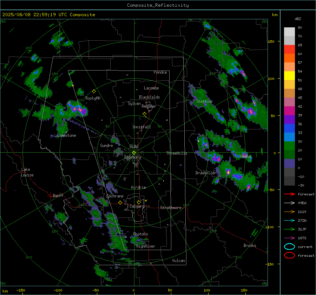The image size is (316, 295).
Task: Click the white plus marker west of Hanna
Action: [198, 141]
